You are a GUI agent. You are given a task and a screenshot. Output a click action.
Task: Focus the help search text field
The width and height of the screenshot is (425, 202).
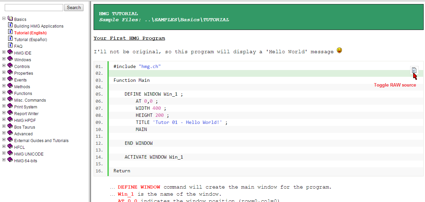coord(34,7)
